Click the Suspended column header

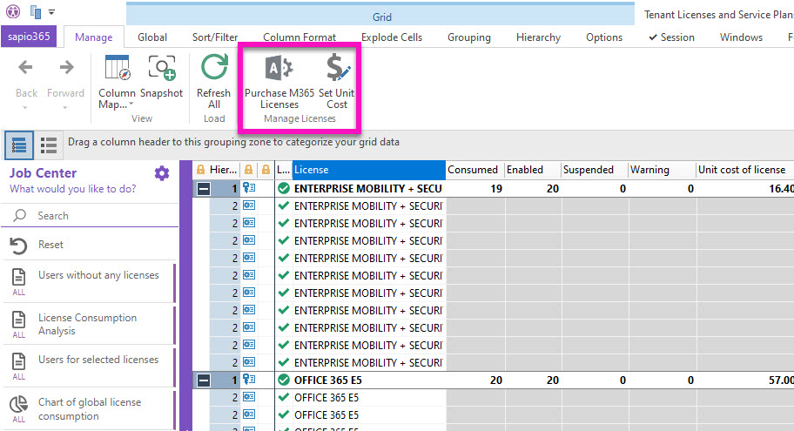pos(595,170)
